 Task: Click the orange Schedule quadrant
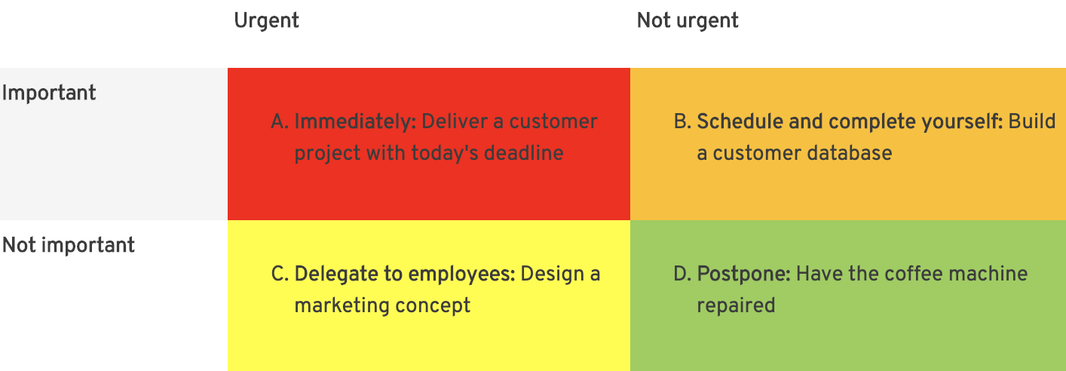(x=847, y=144)
